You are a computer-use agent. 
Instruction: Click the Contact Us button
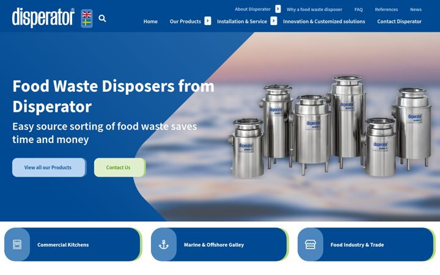tap(120, 167)
